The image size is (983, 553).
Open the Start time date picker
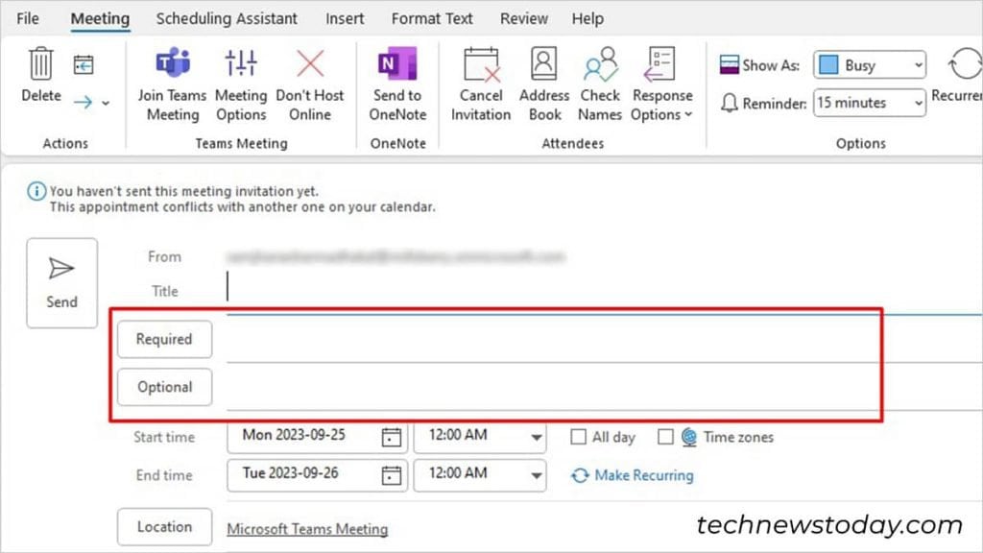coord(391,436)
